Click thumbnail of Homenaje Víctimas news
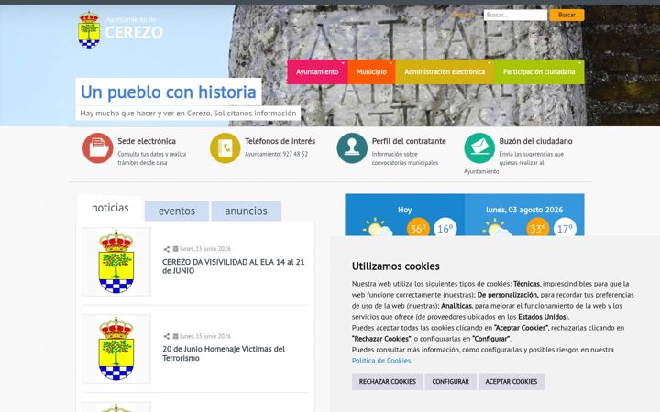The height and width of the screenshot is (412, 660). (116, 349)
